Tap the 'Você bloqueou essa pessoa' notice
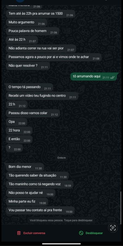Screen dimensions: 123x246 click(x=61, y=220)
